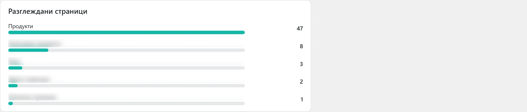This screenshot has width=527, height=112.
Task: Click the full teal Продукти progress bar
Action: pos(127,32)
